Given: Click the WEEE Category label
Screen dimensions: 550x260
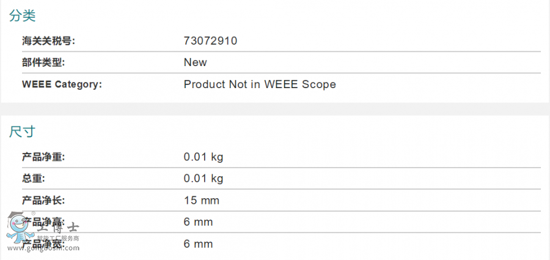Looking at the screenshot, I should (x=62, y=84).
